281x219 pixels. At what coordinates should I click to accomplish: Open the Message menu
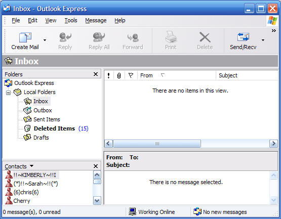[96, 20]
